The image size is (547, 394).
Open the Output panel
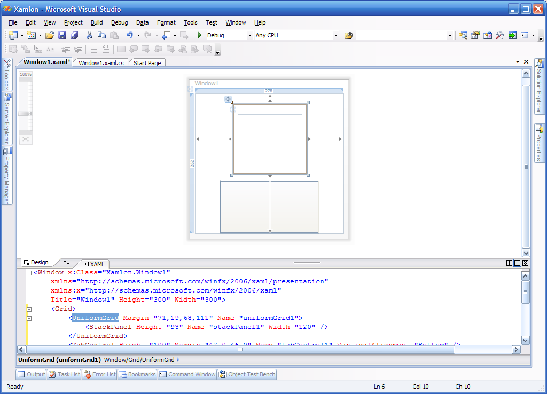(32, 374)
